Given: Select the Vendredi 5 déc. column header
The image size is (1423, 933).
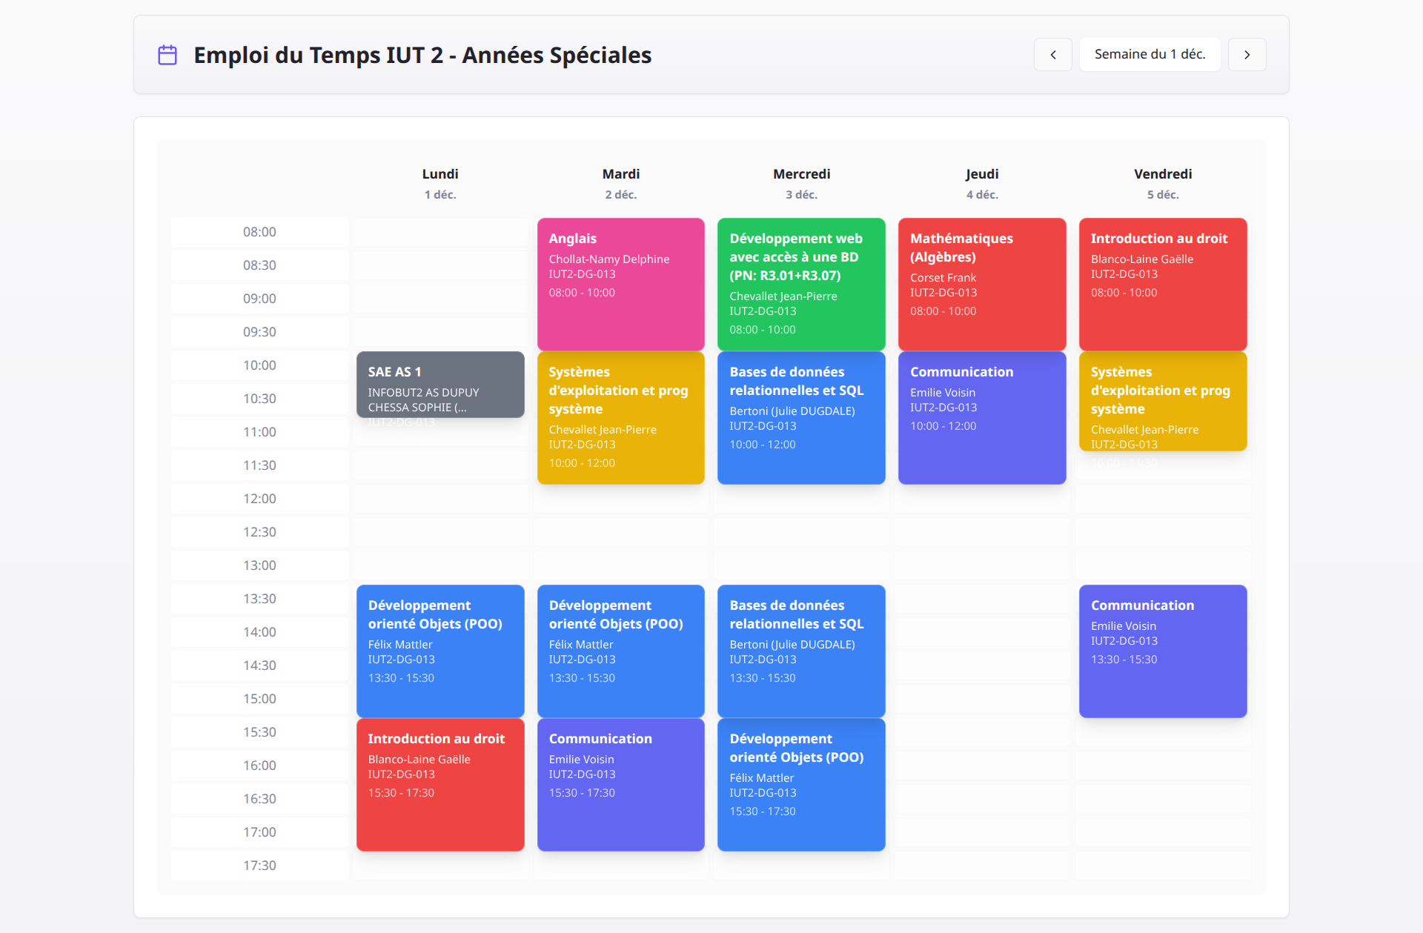Looking at the screenshot, I should pyautogui.click(x=1162, y=183).
